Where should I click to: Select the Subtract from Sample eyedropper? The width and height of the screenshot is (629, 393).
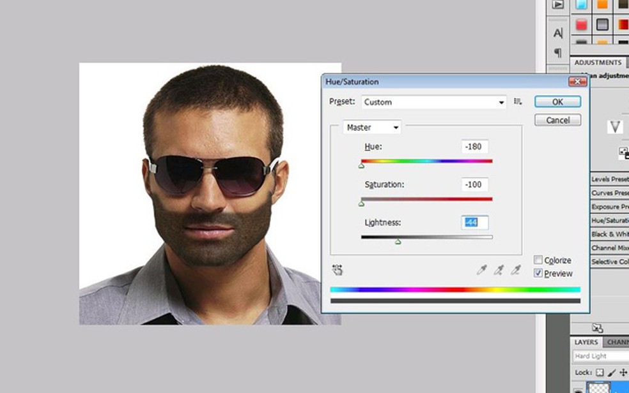(x=516, y=270)
